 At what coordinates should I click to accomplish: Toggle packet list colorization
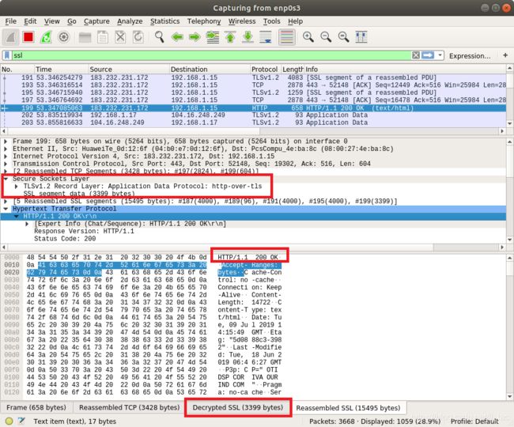(x=286, y=37)
